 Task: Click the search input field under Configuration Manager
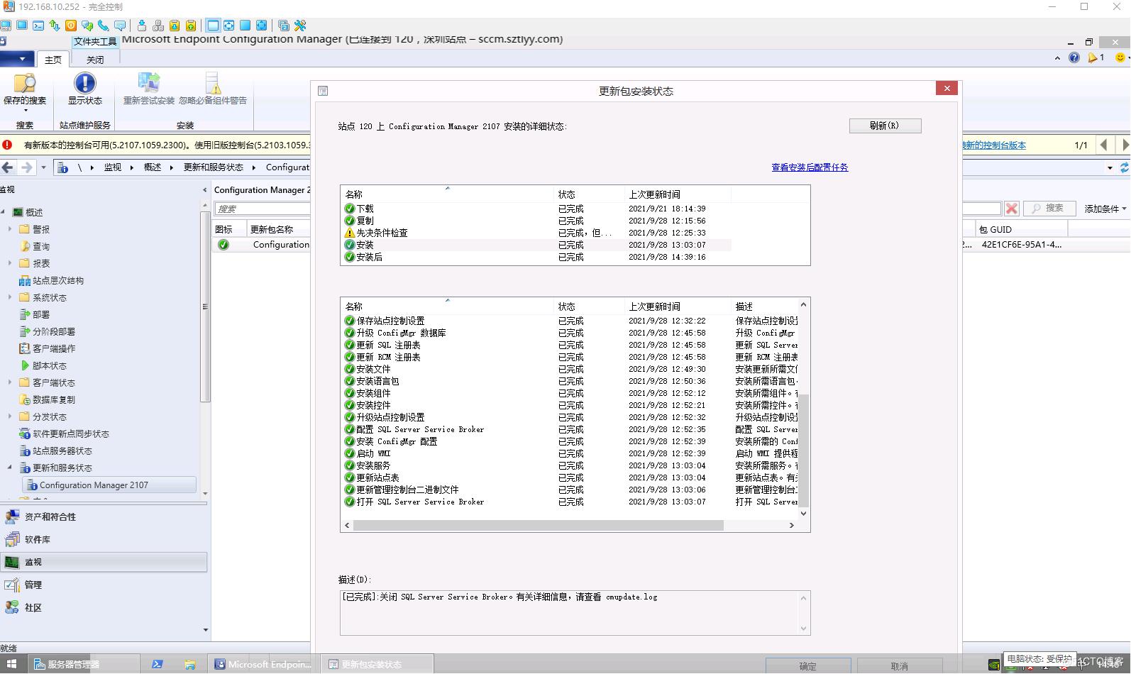coord(262,209)
